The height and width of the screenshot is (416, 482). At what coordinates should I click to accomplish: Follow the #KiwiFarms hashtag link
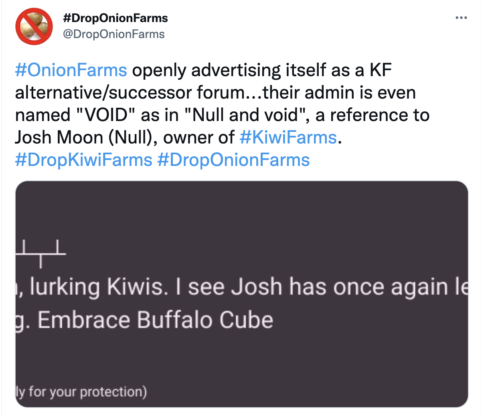(x=288, y=137)
